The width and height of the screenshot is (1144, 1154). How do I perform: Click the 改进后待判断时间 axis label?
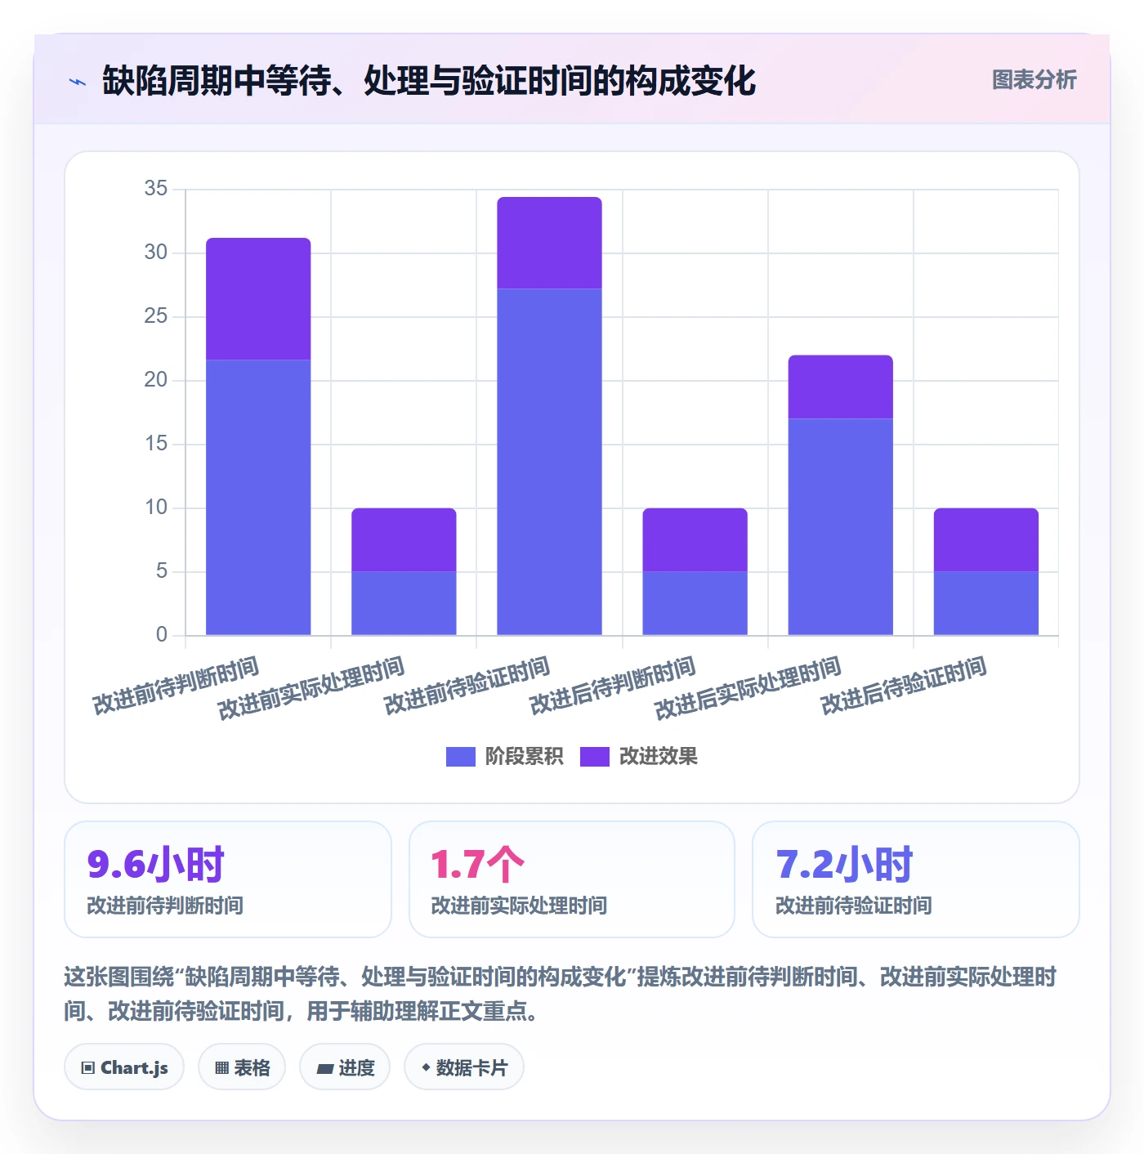[x=613, y=685]
